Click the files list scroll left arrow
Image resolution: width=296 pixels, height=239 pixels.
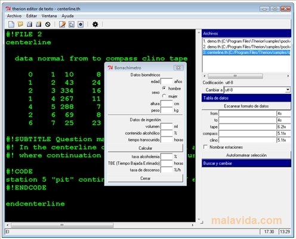[x=205, y=76]
